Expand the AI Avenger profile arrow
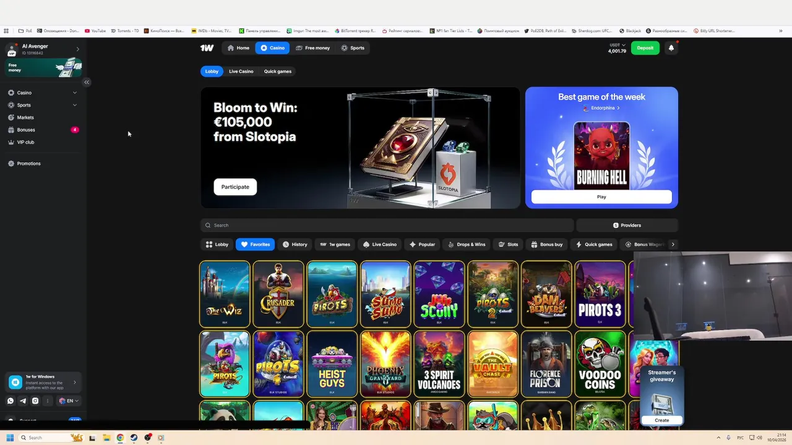792x445 pixels. [77, 49]
